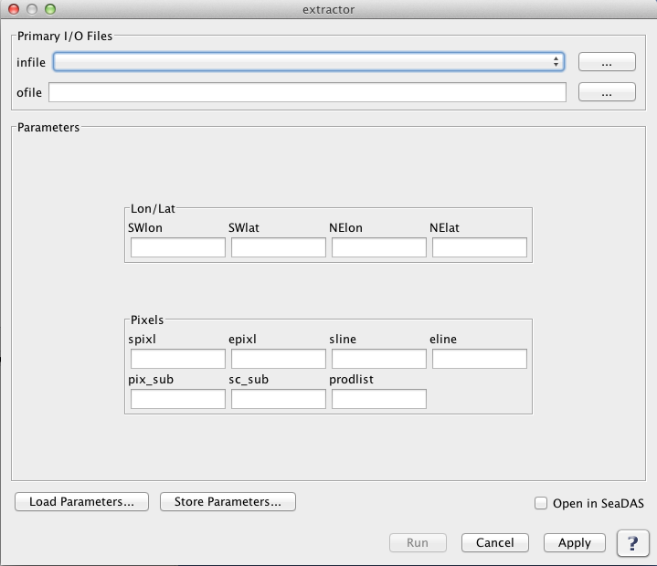Focus the NElat input box
This screenshot has width=657, height=566.
coord(480,247)
